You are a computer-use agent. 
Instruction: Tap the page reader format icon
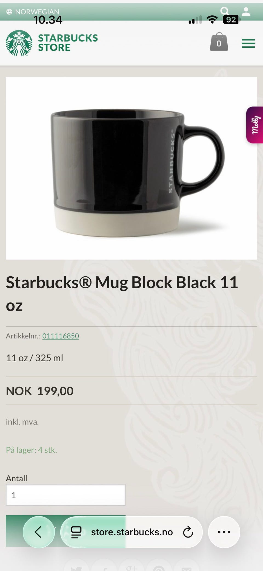point(76,532)
